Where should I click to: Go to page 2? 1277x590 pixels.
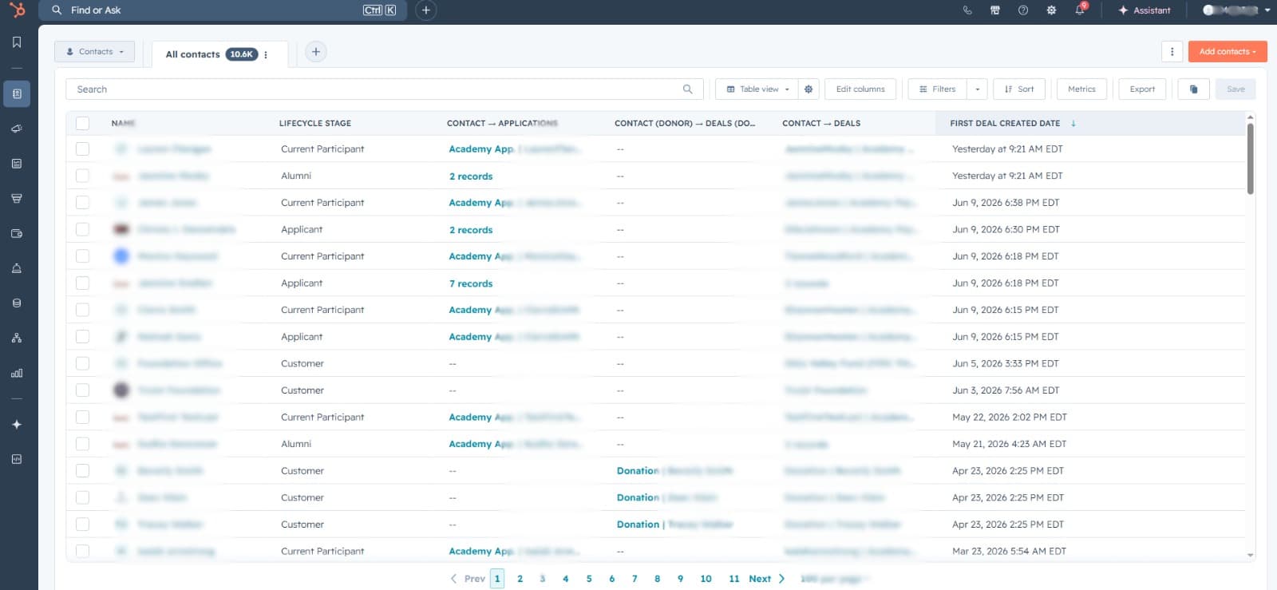pyautogui.click(x=520, y=579)
